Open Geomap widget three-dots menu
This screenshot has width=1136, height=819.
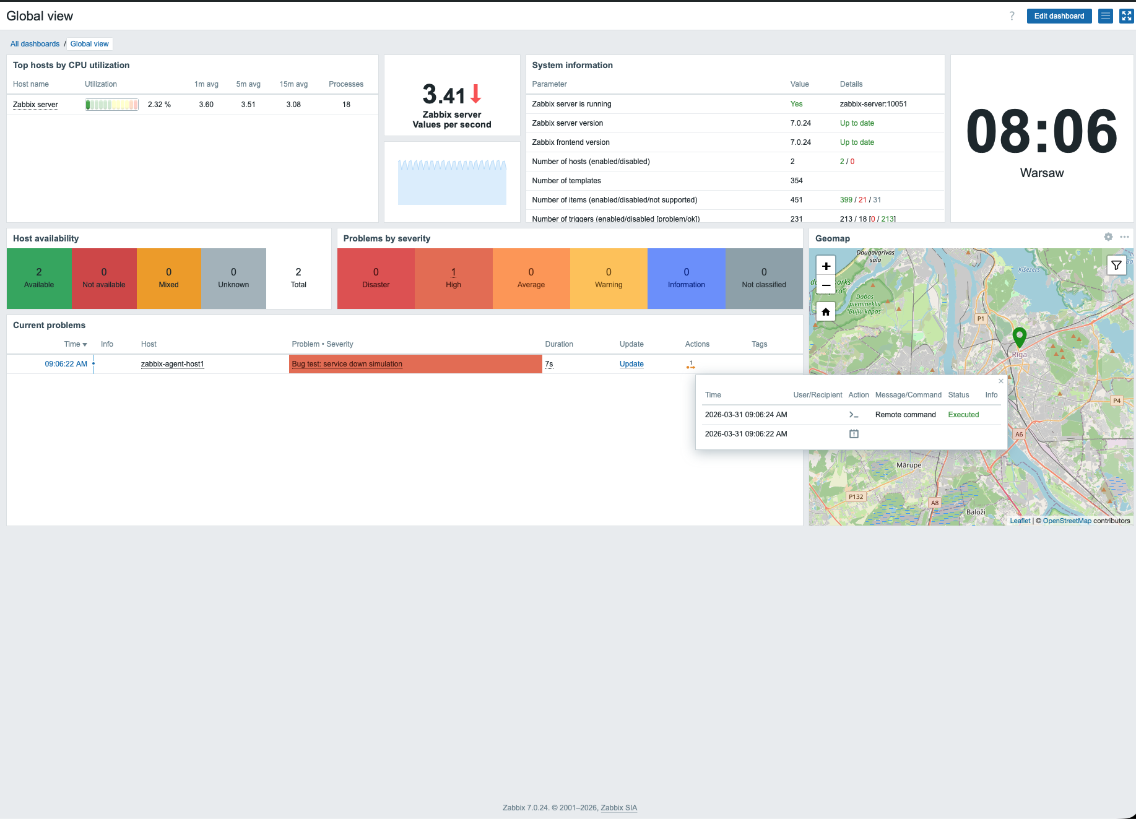(x=1124, y=237)
